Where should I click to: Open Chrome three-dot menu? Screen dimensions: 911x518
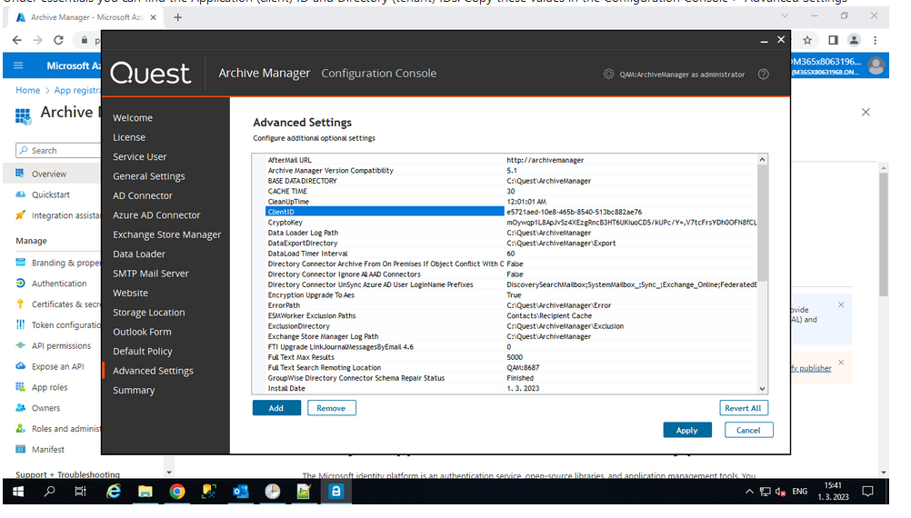coord(875,40)
